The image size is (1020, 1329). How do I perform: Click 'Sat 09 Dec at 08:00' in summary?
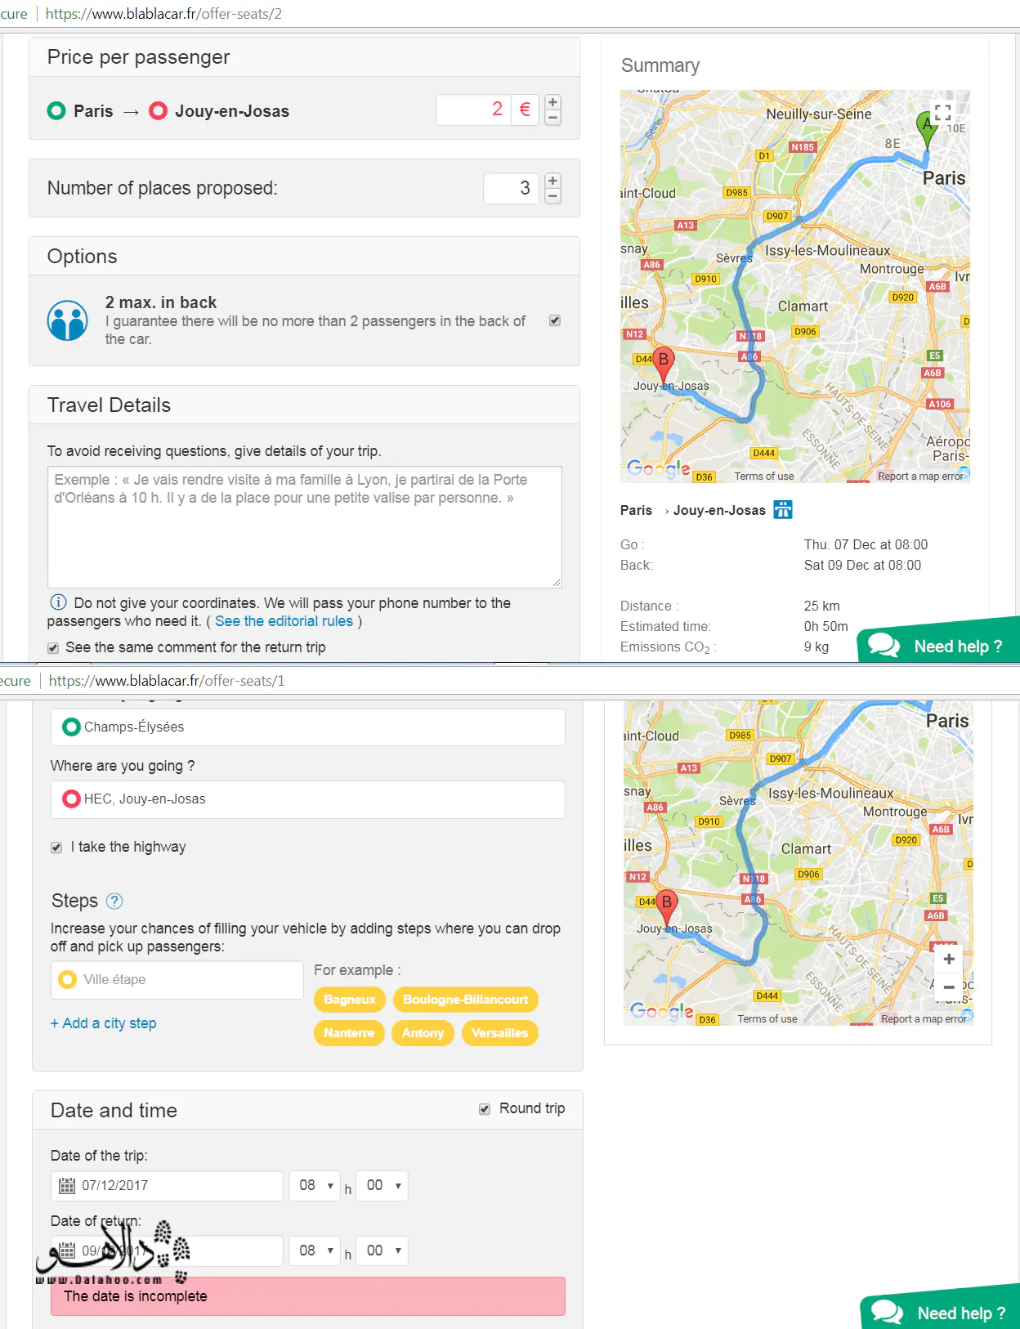pyautogui.click(x=862, y=565)
